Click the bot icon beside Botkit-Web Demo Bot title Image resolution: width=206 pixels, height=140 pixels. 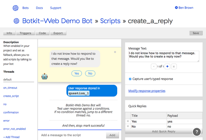[16, 21]
